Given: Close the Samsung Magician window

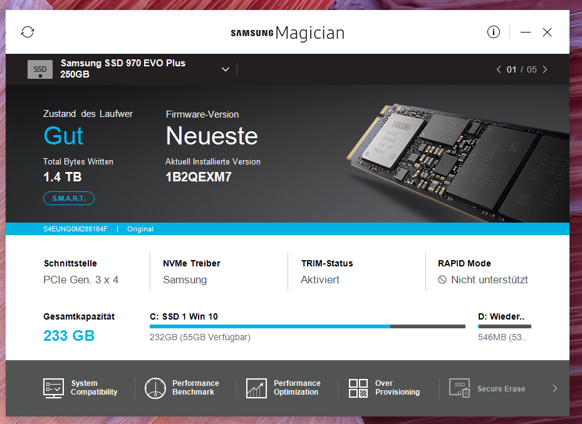Looking at the screenshot, I should tap(547, 33).
